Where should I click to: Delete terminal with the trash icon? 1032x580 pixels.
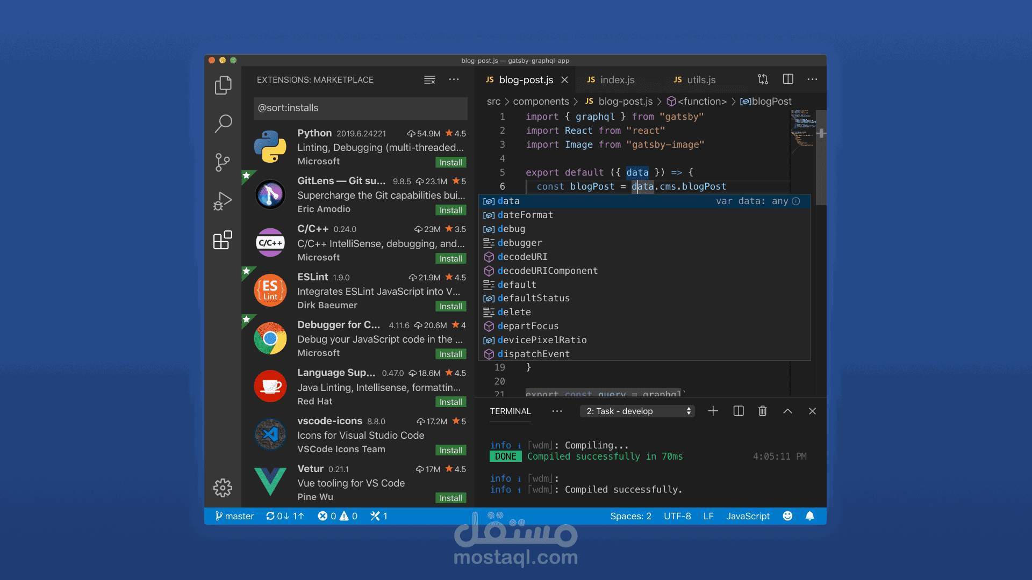pos(762,411)
